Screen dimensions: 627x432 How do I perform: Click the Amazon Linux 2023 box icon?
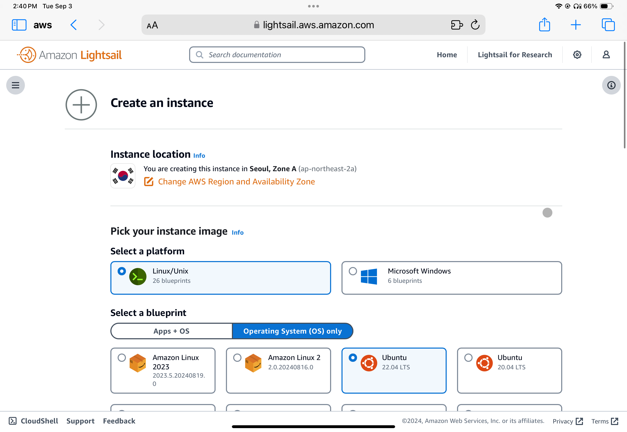click(138, 363)
